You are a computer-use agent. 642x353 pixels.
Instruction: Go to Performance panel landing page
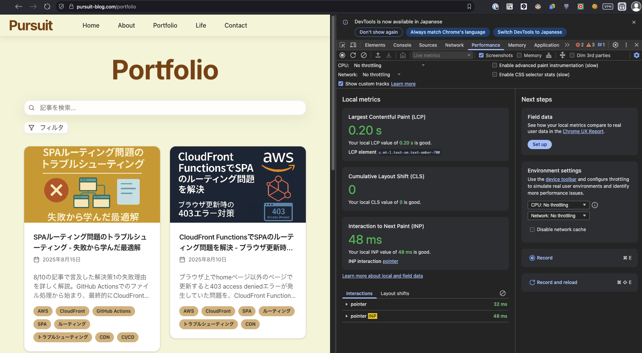403,55
